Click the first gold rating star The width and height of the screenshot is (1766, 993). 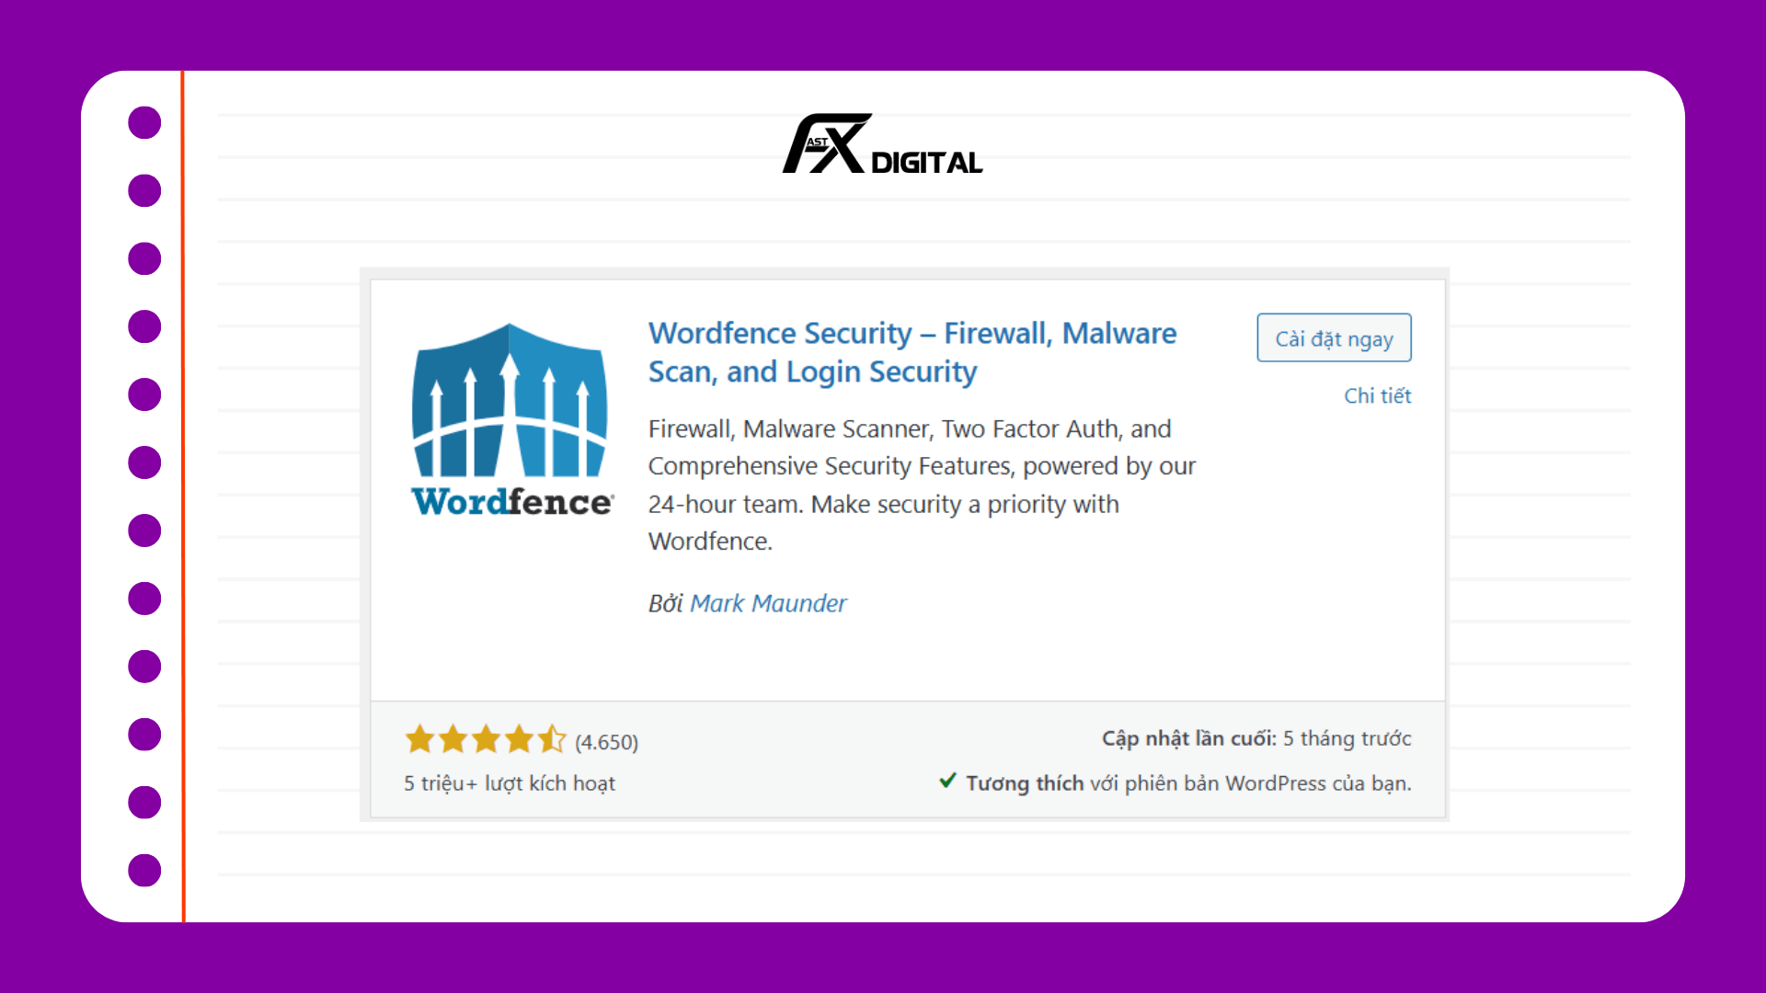419,739
